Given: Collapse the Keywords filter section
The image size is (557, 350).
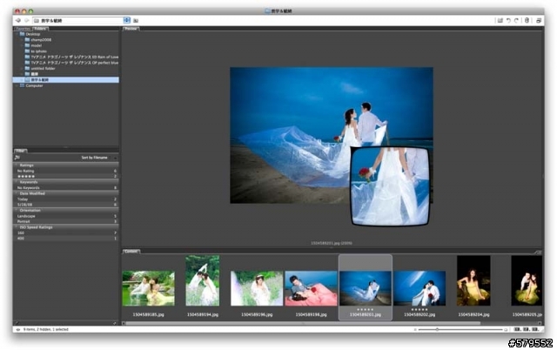Looking at the screenshot, I should (17, 182).
